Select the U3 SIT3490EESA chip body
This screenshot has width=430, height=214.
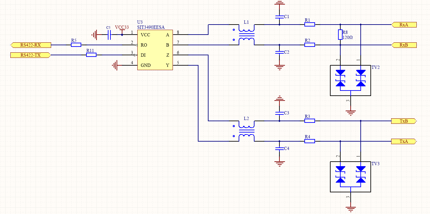coord(155,50)
